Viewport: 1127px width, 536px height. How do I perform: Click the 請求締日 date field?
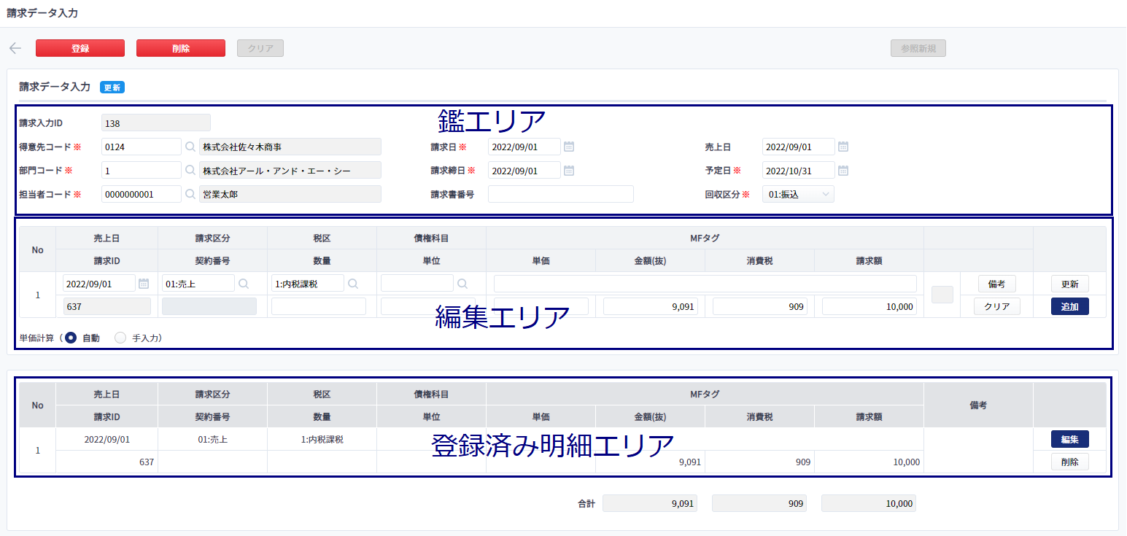click(x=524, y=171)
